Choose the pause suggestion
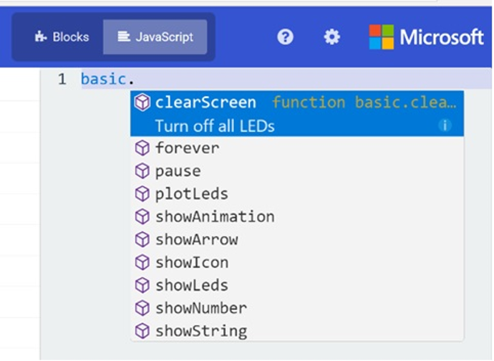This screenshot has width=494, height=361. pyautogui.click(x=178, y=171)
